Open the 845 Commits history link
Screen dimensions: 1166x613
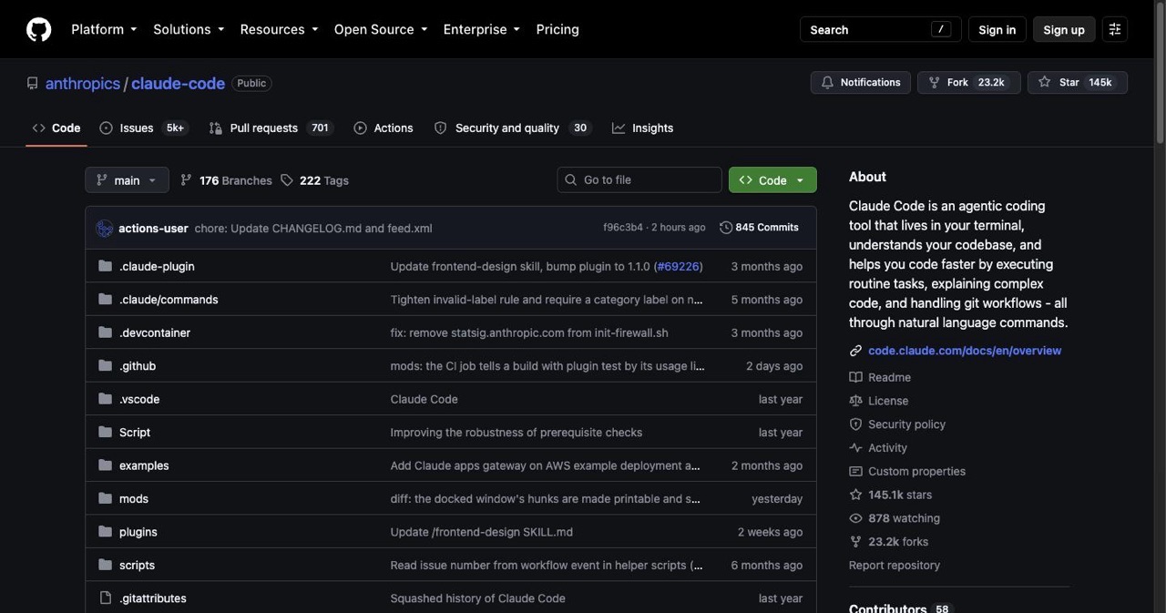pyautogui.click(x=760, y=228)
